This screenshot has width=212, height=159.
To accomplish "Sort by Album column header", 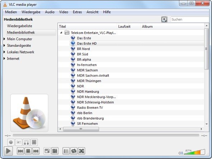I will [172, 27].
